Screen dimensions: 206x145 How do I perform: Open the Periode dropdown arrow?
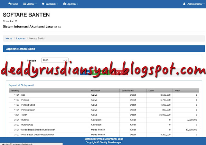pyautogui.click(x=67, y=60)
